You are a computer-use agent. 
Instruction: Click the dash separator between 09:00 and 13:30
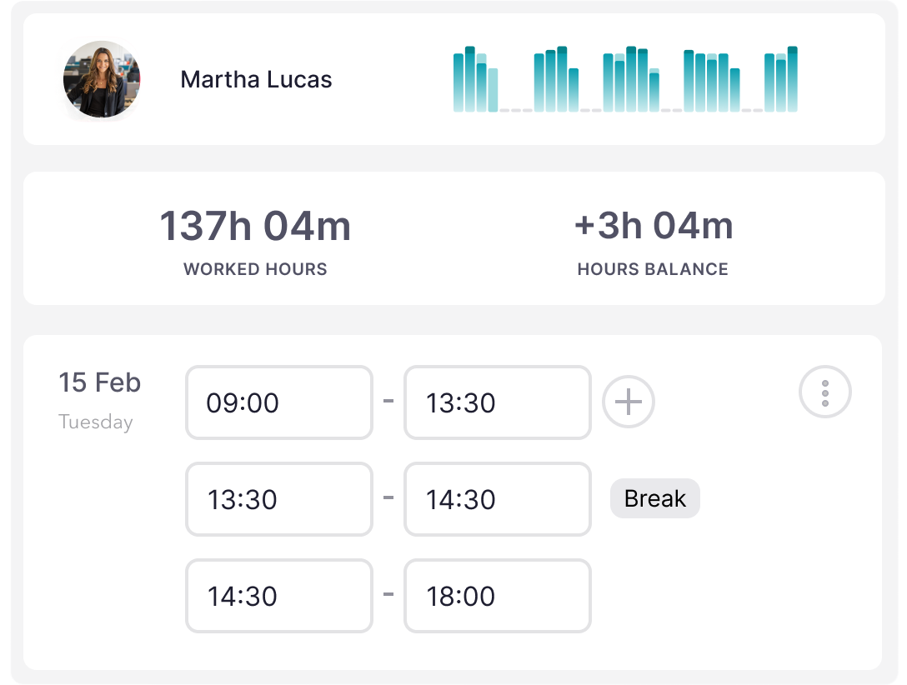coord(388,402)
